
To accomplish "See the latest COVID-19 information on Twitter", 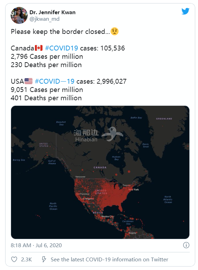I will coord(109,260).
